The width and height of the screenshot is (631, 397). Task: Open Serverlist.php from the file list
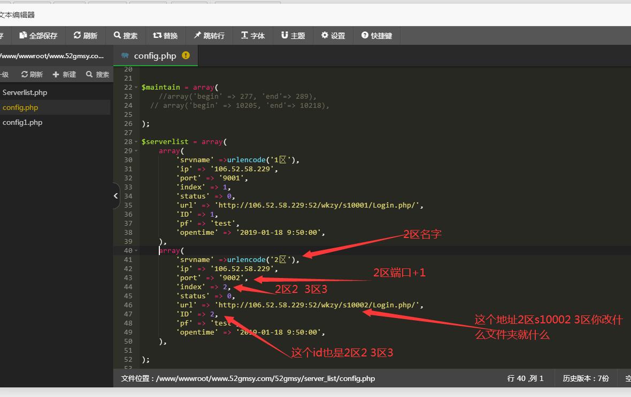click(25, 92)
